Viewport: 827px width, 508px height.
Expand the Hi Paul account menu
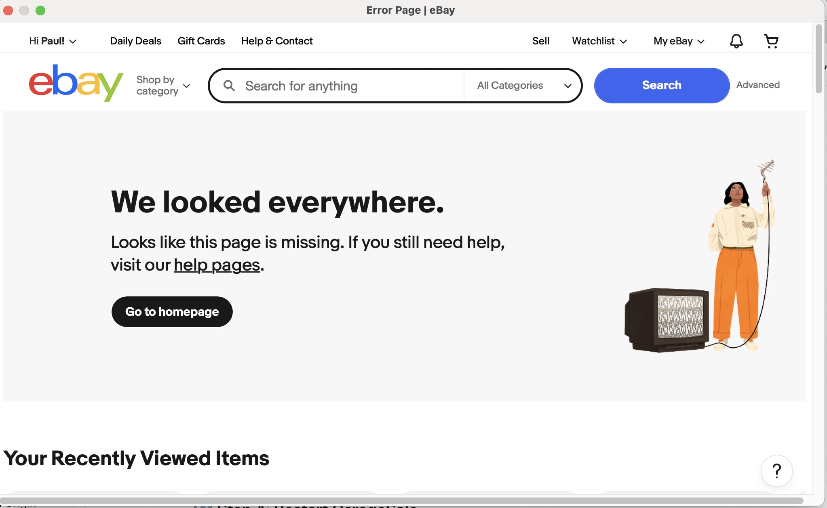53,41
